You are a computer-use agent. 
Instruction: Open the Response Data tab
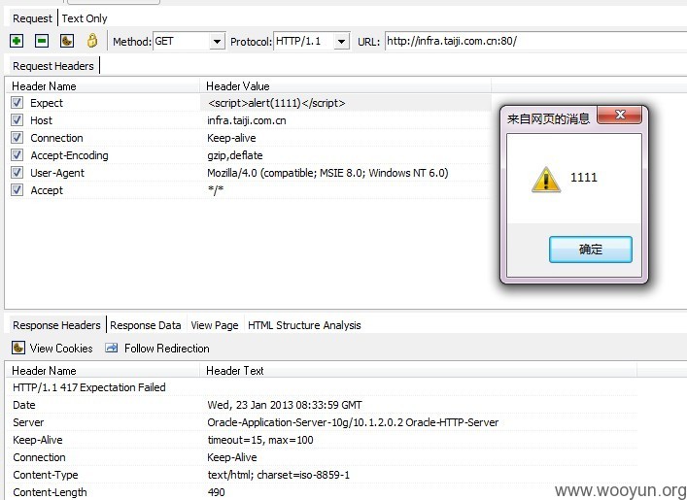[146, 325]
